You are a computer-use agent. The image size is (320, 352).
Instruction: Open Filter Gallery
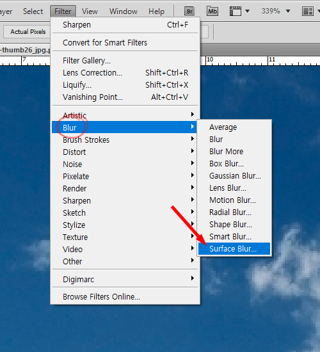[x=125, y=61]
